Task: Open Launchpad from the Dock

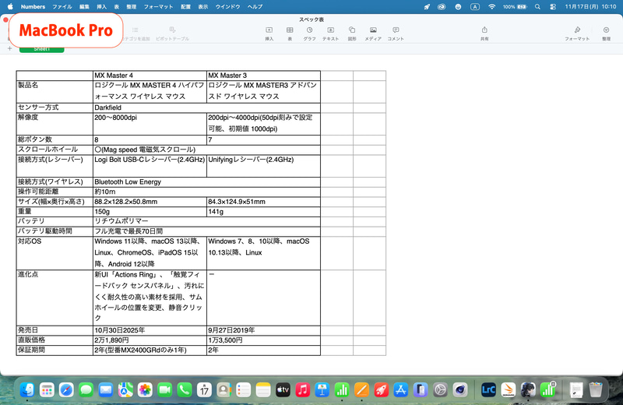Action: click(x=47, y=390)
